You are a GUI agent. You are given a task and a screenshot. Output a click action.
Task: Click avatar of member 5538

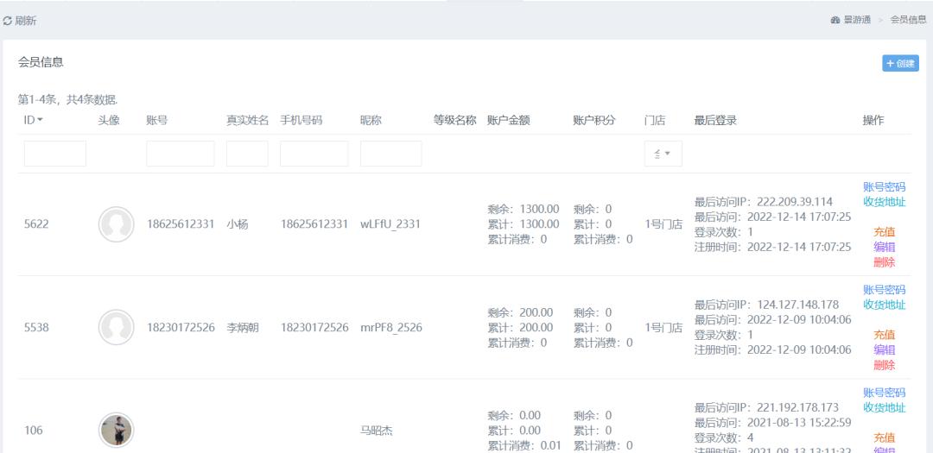pos(116,327)
